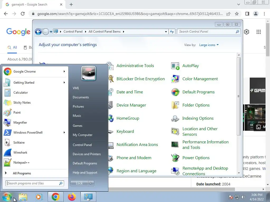Open Administrative Tools link
Viewport: 270px width, 202px height.
[x=135, y=66]
